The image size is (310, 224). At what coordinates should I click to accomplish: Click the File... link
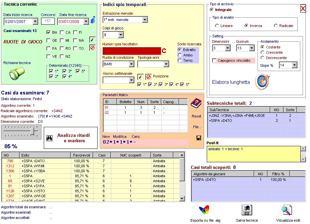197,127
